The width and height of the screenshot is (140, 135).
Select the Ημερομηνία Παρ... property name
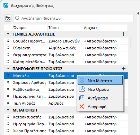30,124
